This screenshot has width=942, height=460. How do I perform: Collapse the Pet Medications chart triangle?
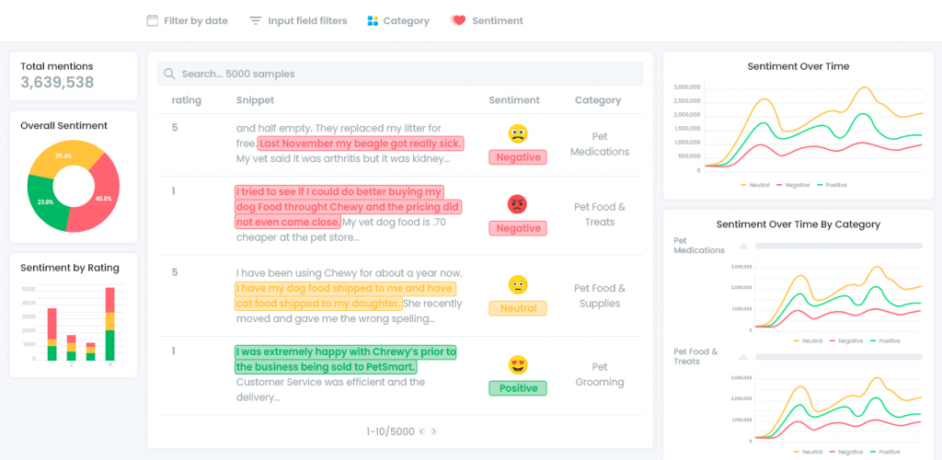click(743, 246)
